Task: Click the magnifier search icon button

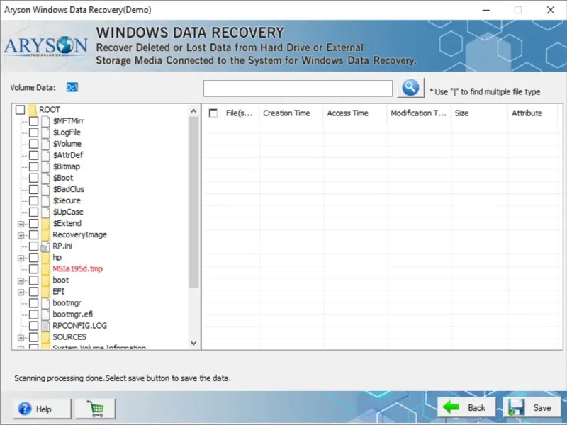Action: pyautogui.click(x=410, y=88)
